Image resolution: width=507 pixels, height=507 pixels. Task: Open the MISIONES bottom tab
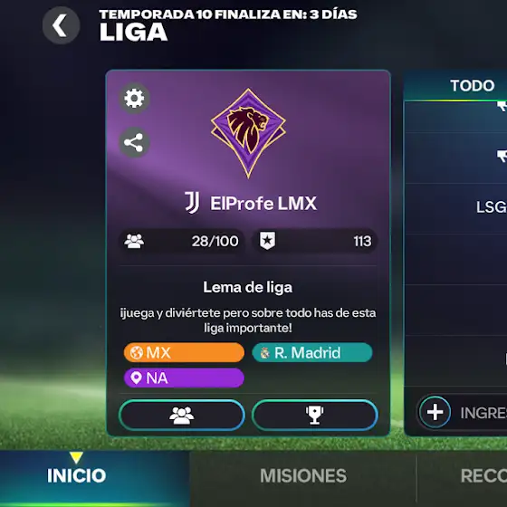303,476
